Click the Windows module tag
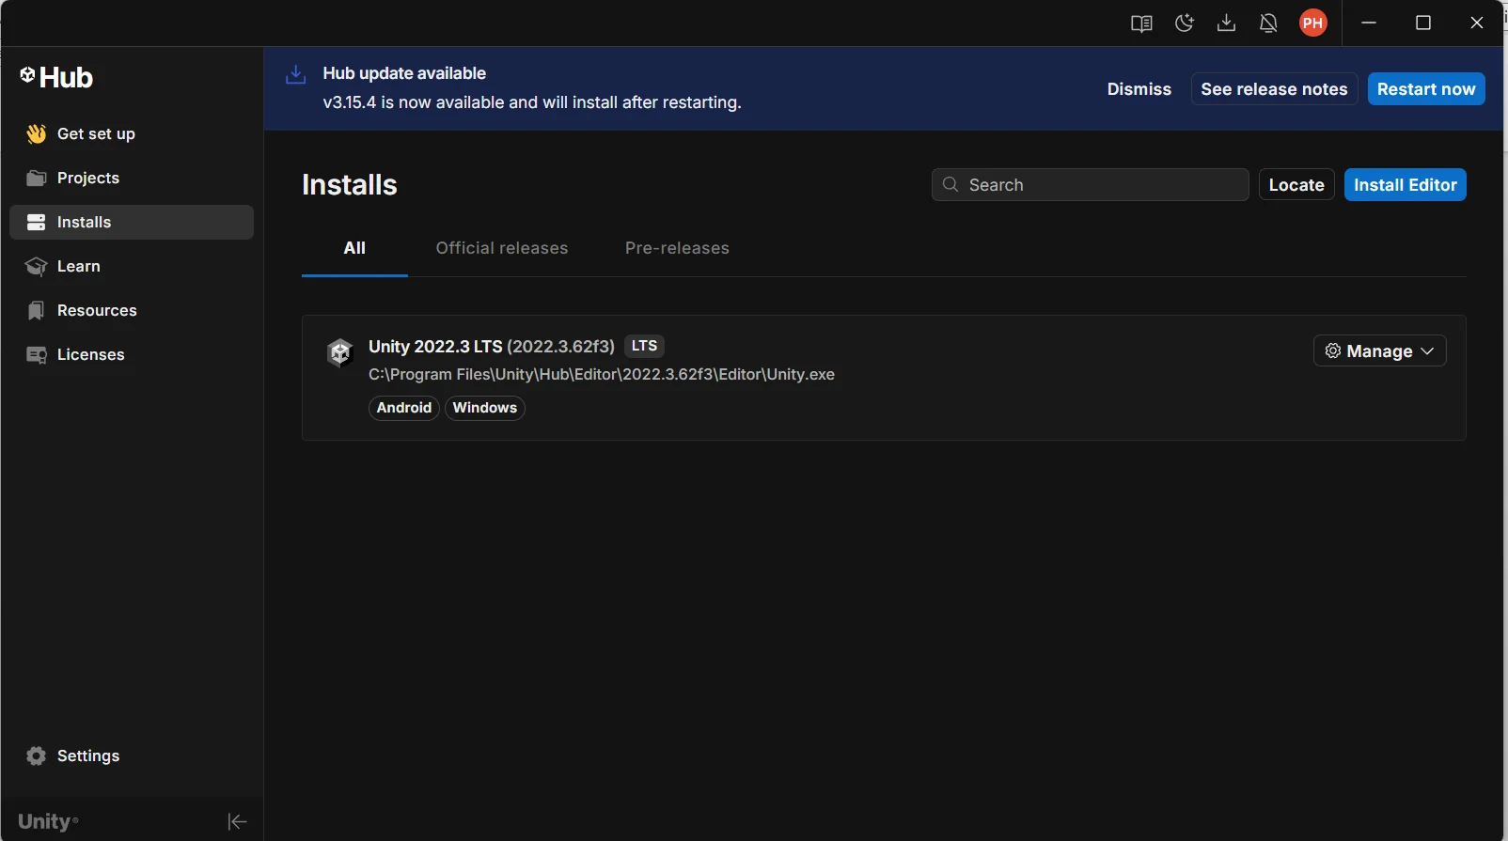 click(x=485, y=408)
